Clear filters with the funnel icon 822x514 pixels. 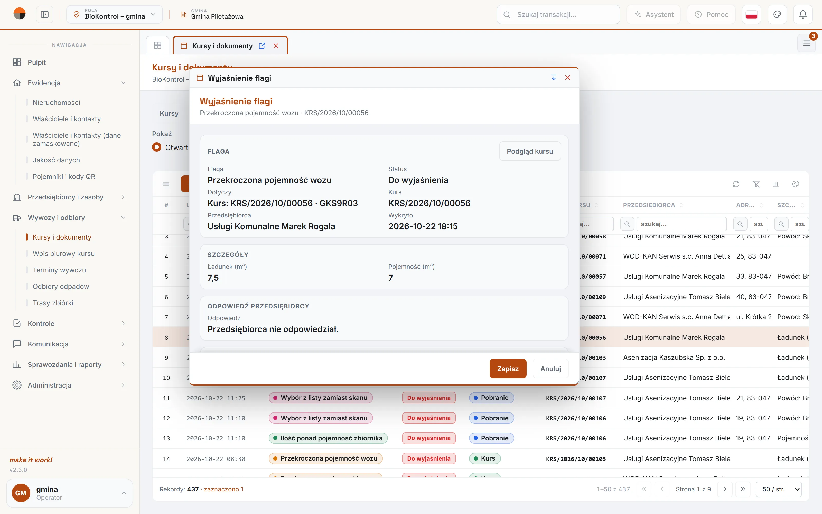756,184
